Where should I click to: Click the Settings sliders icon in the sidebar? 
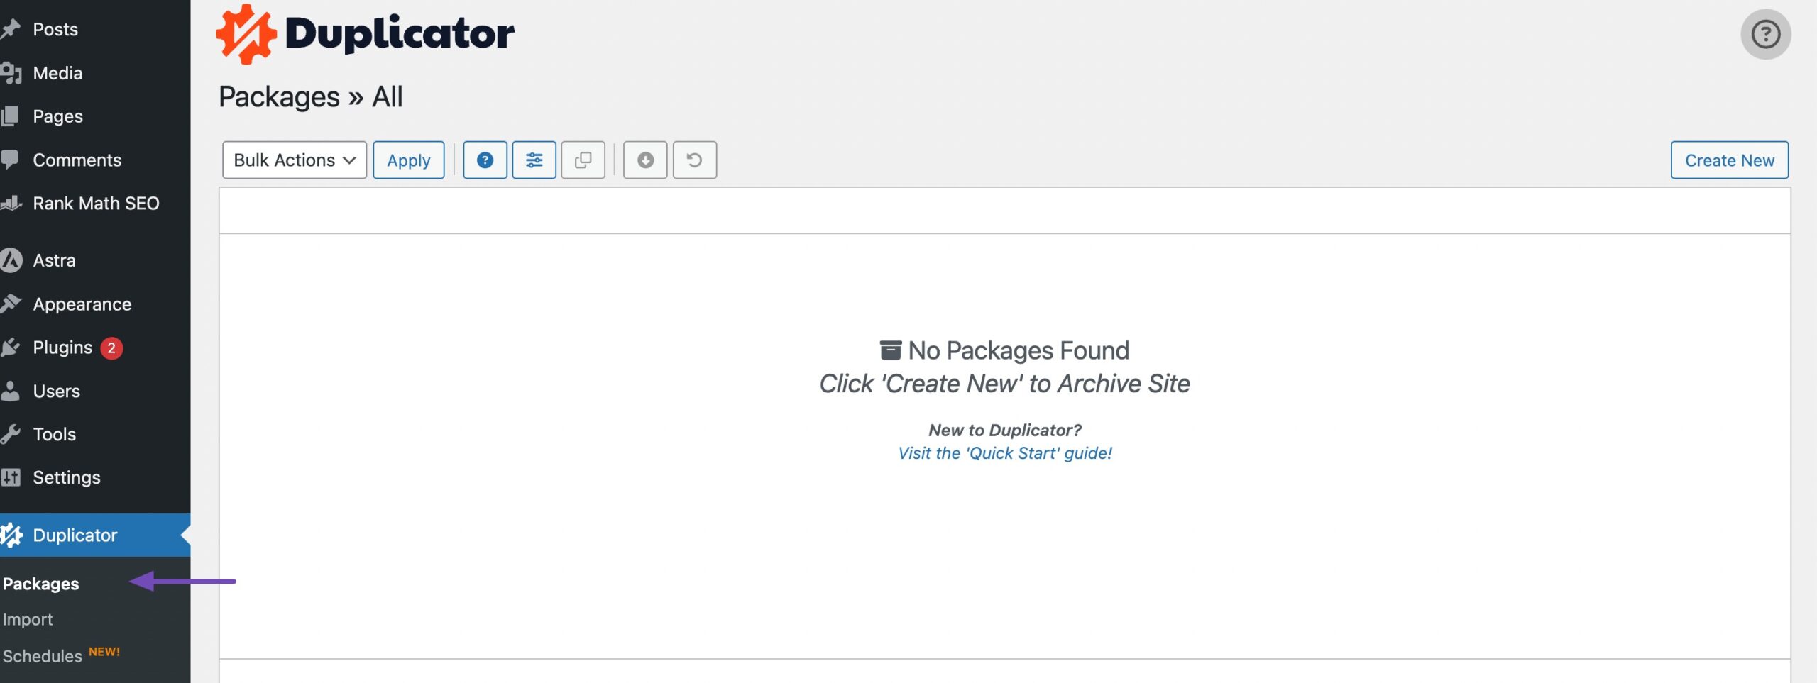click(x=11, y=477)
